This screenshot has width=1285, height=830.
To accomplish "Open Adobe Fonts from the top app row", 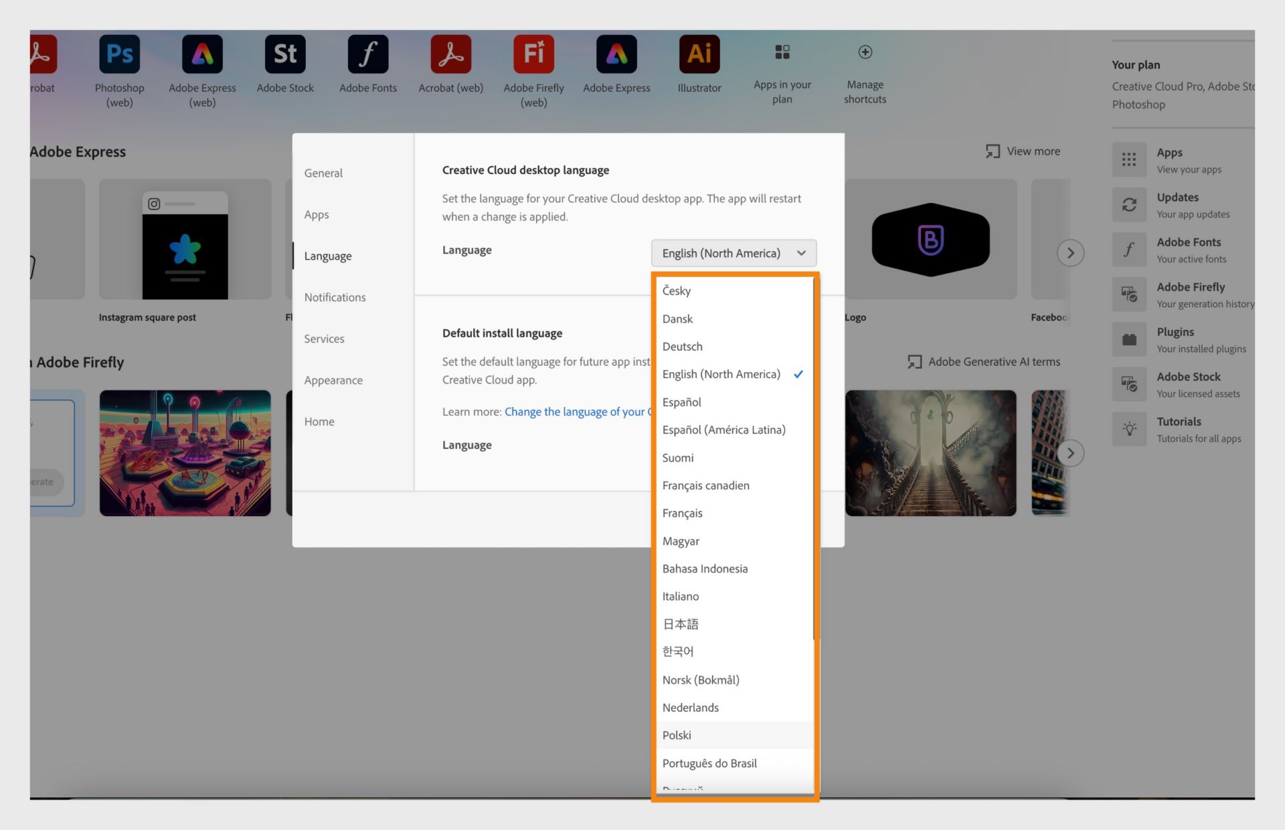I will (367, 54).
